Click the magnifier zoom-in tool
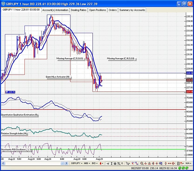Screen dimensions: 194x171 pos(142,164)
